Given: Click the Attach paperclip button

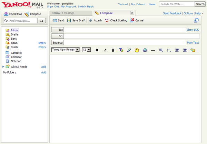Looking at the screenshot, I should (x=95, y=20).
